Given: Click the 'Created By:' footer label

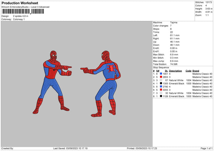Looking at the screenshot, I should 7,149.
